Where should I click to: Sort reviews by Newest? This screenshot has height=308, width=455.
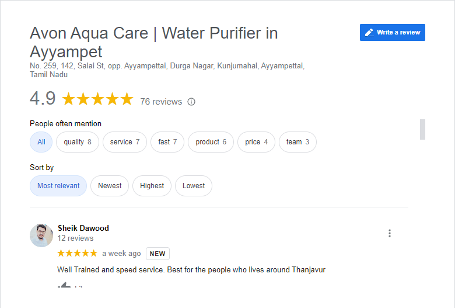(110, 186)
